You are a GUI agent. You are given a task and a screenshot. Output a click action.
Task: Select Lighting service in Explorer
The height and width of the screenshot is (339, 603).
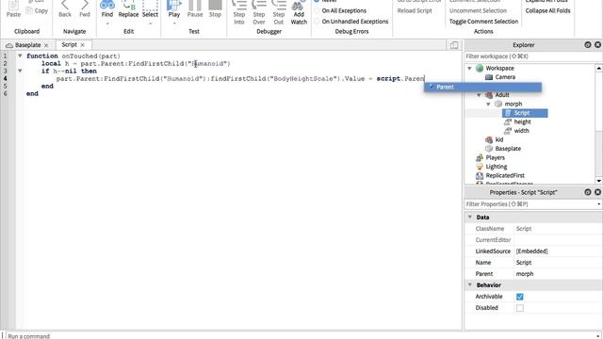coord(497,167)
